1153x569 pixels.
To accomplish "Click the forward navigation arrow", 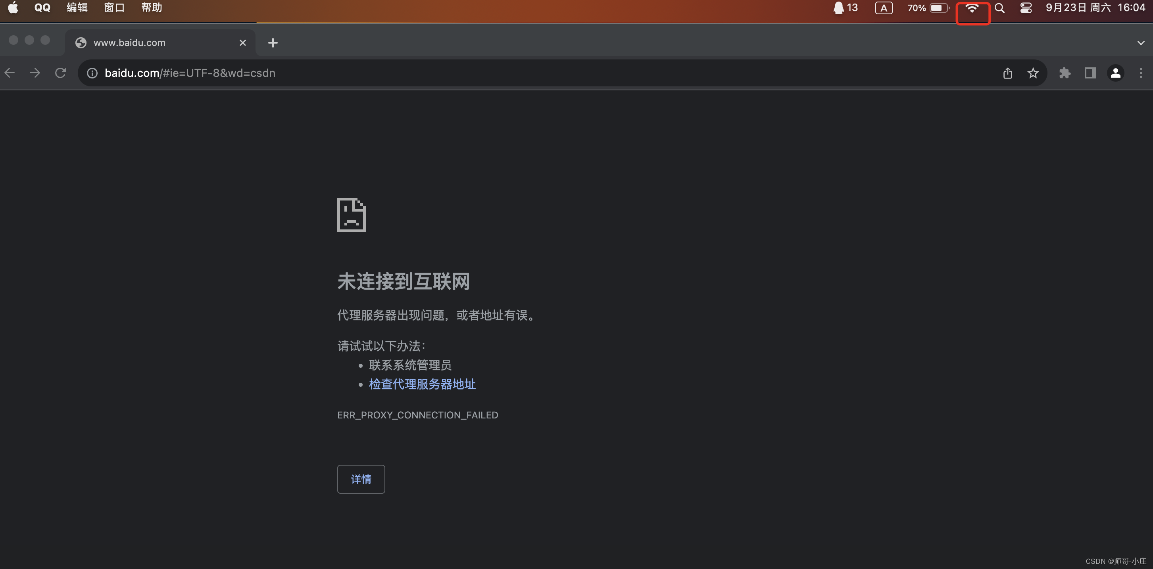I will click(x=35, y=73).
